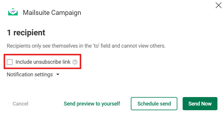
Task: Enable the Include unsubscribe link checkbox
Action: (10, 62)
